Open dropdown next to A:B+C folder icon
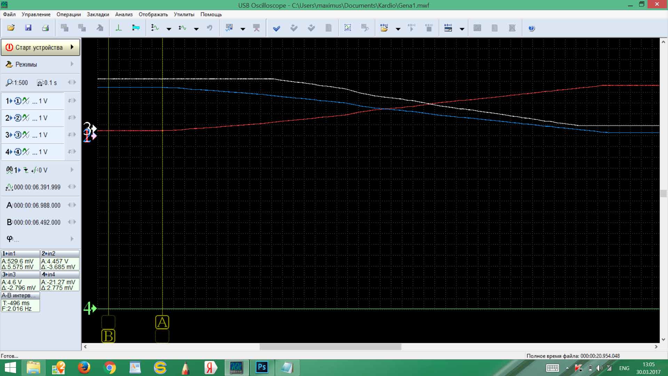The width and height of the screenshot is (668, 376). tap(398, 29)
